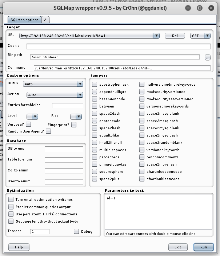Check the percentage tamper

pos(95,157)
